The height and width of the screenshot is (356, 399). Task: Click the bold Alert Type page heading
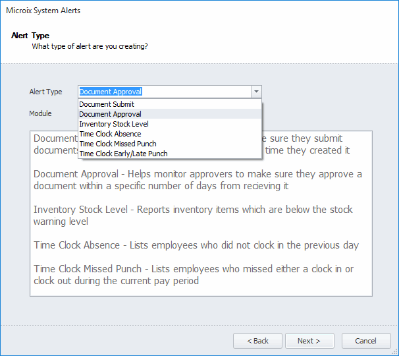pyautogui.click(x=30, y=36)
